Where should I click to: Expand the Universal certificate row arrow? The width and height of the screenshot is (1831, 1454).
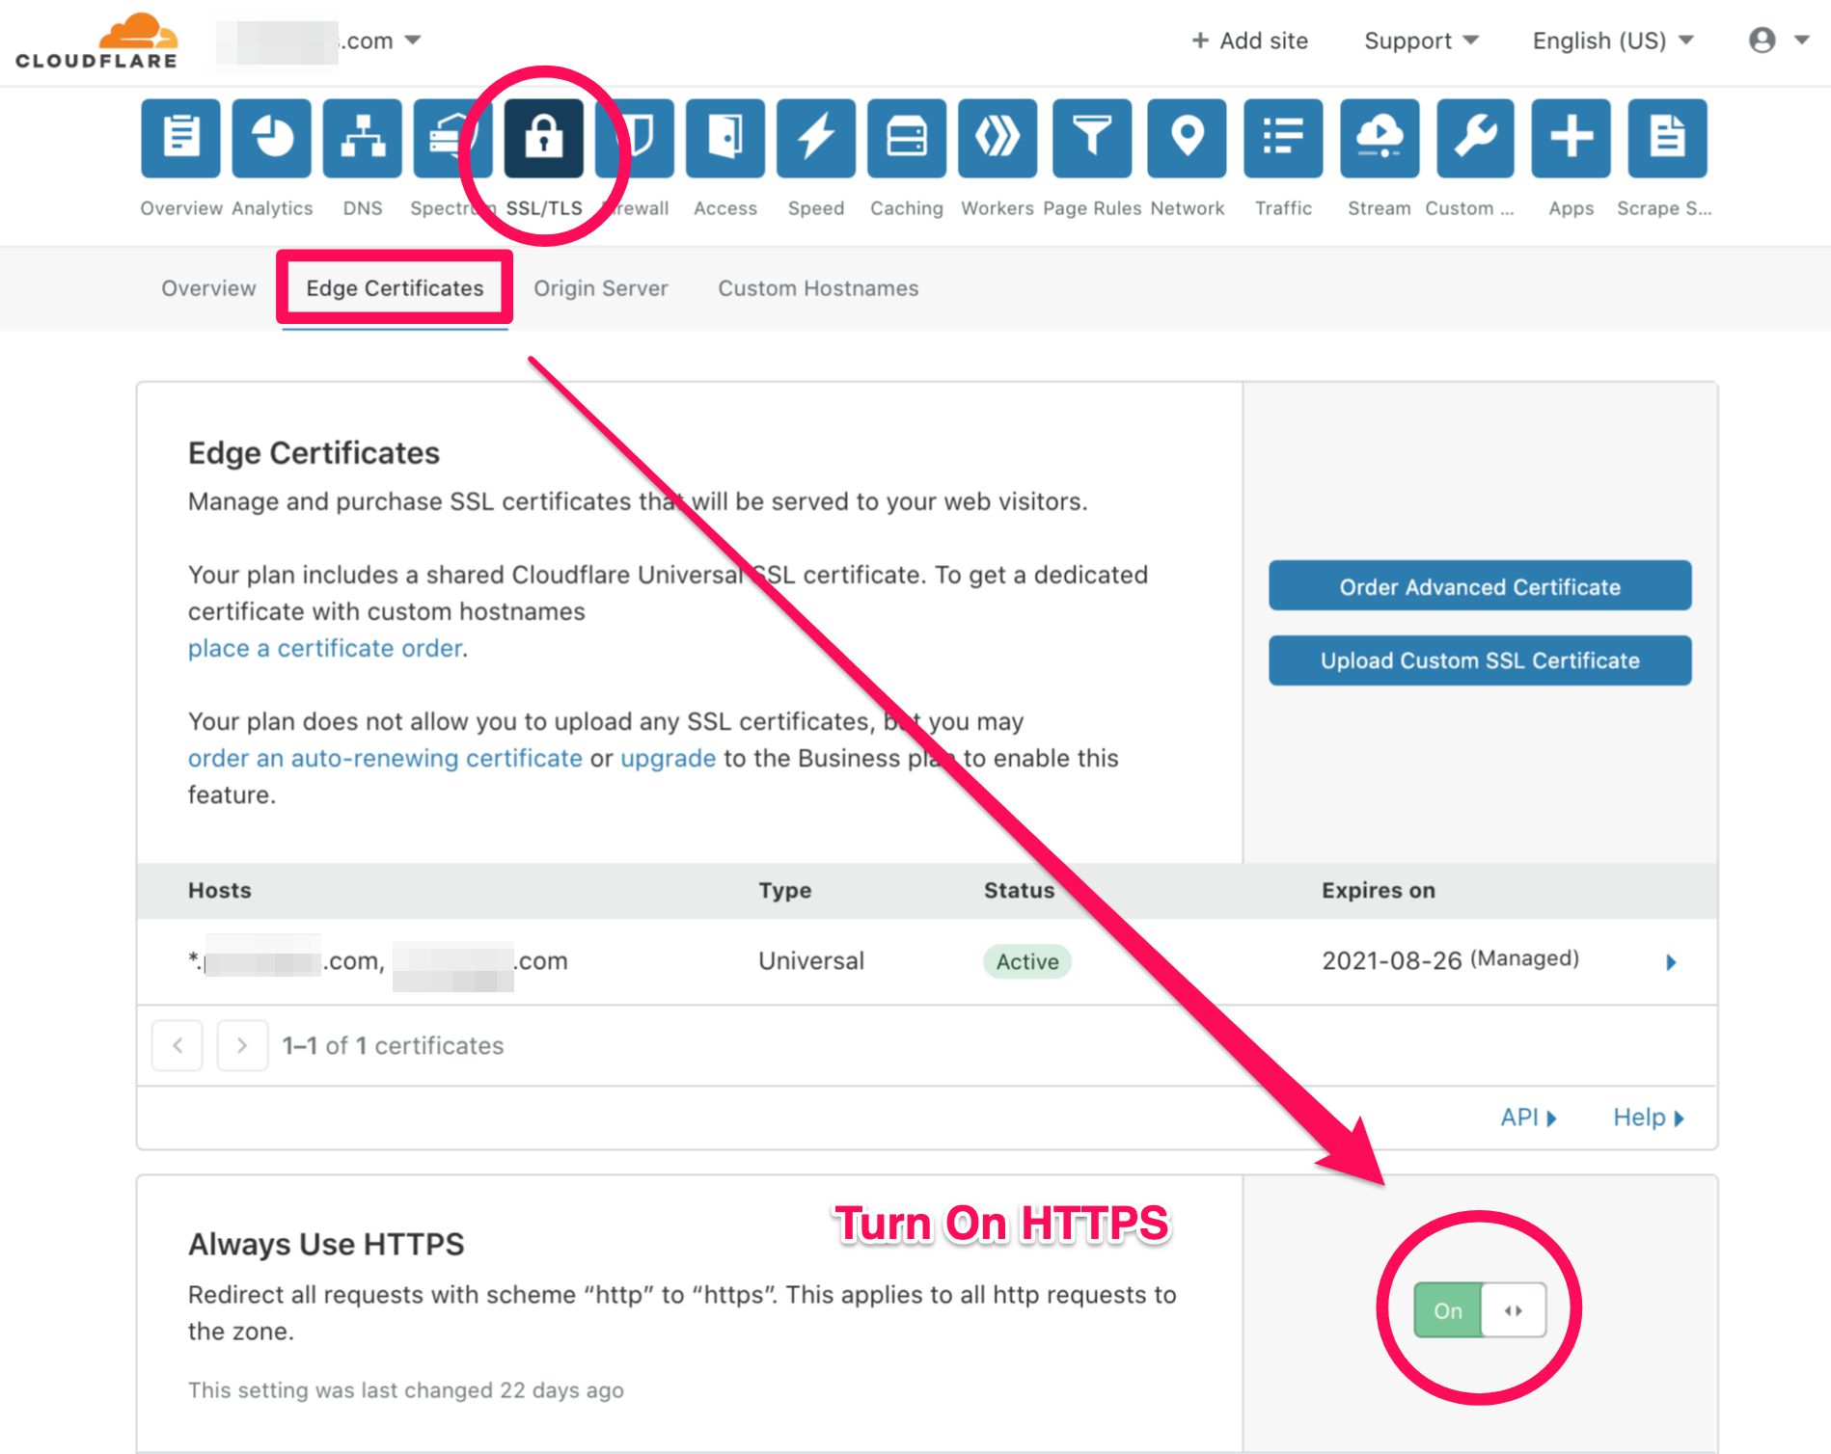pyautogui.click(x=1671, y=962)
